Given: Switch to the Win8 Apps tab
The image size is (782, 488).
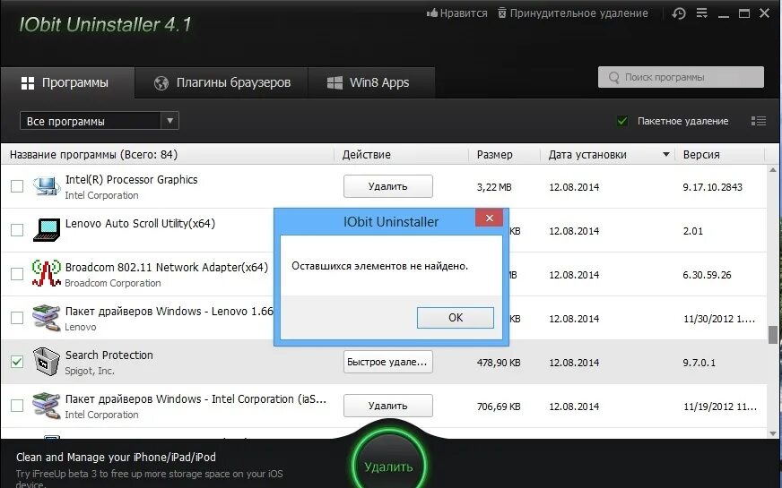Looking at the screenshot, I should 371,82.
